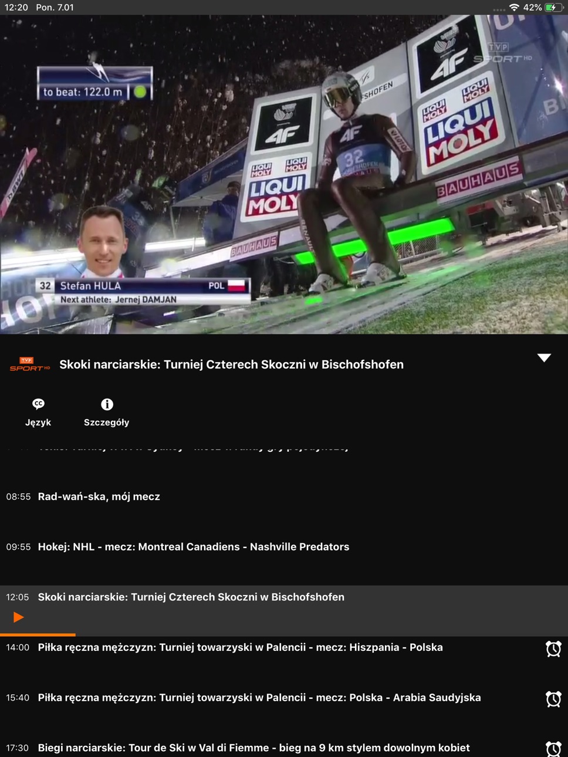
Task: Set reminder for 14:00 Hiszpania - Polska match
Action: point(553,648)
